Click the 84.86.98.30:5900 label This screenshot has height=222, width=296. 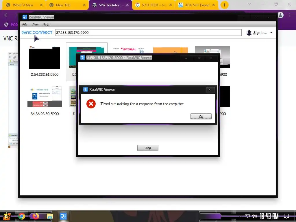point(45,114)
